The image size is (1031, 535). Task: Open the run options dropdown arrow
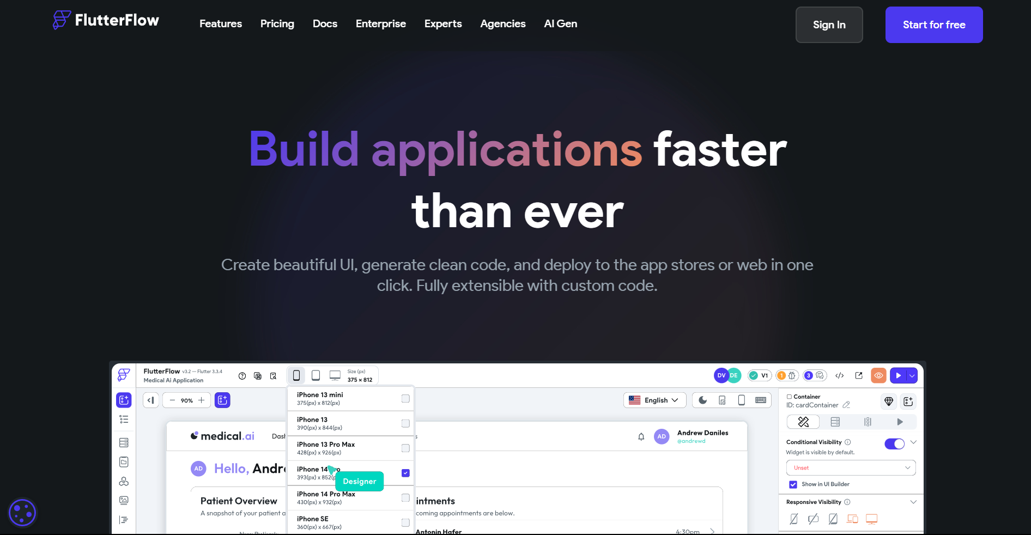tap(912, 375)
